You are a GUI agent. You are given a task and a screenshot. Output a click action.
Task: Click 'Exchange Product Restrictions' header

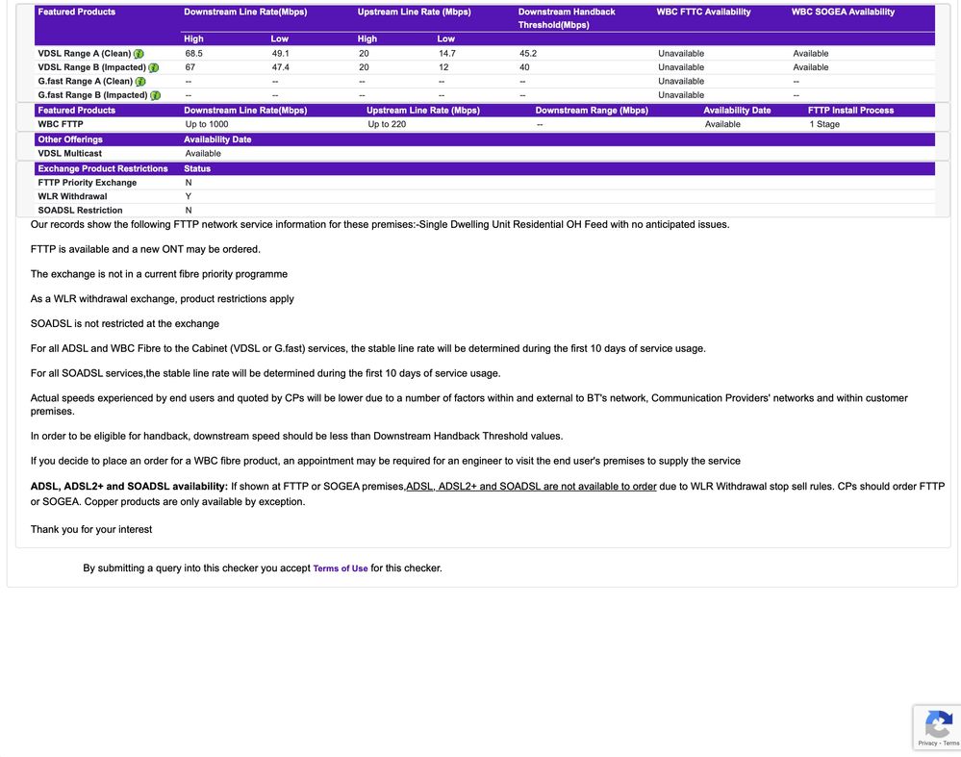103,168
